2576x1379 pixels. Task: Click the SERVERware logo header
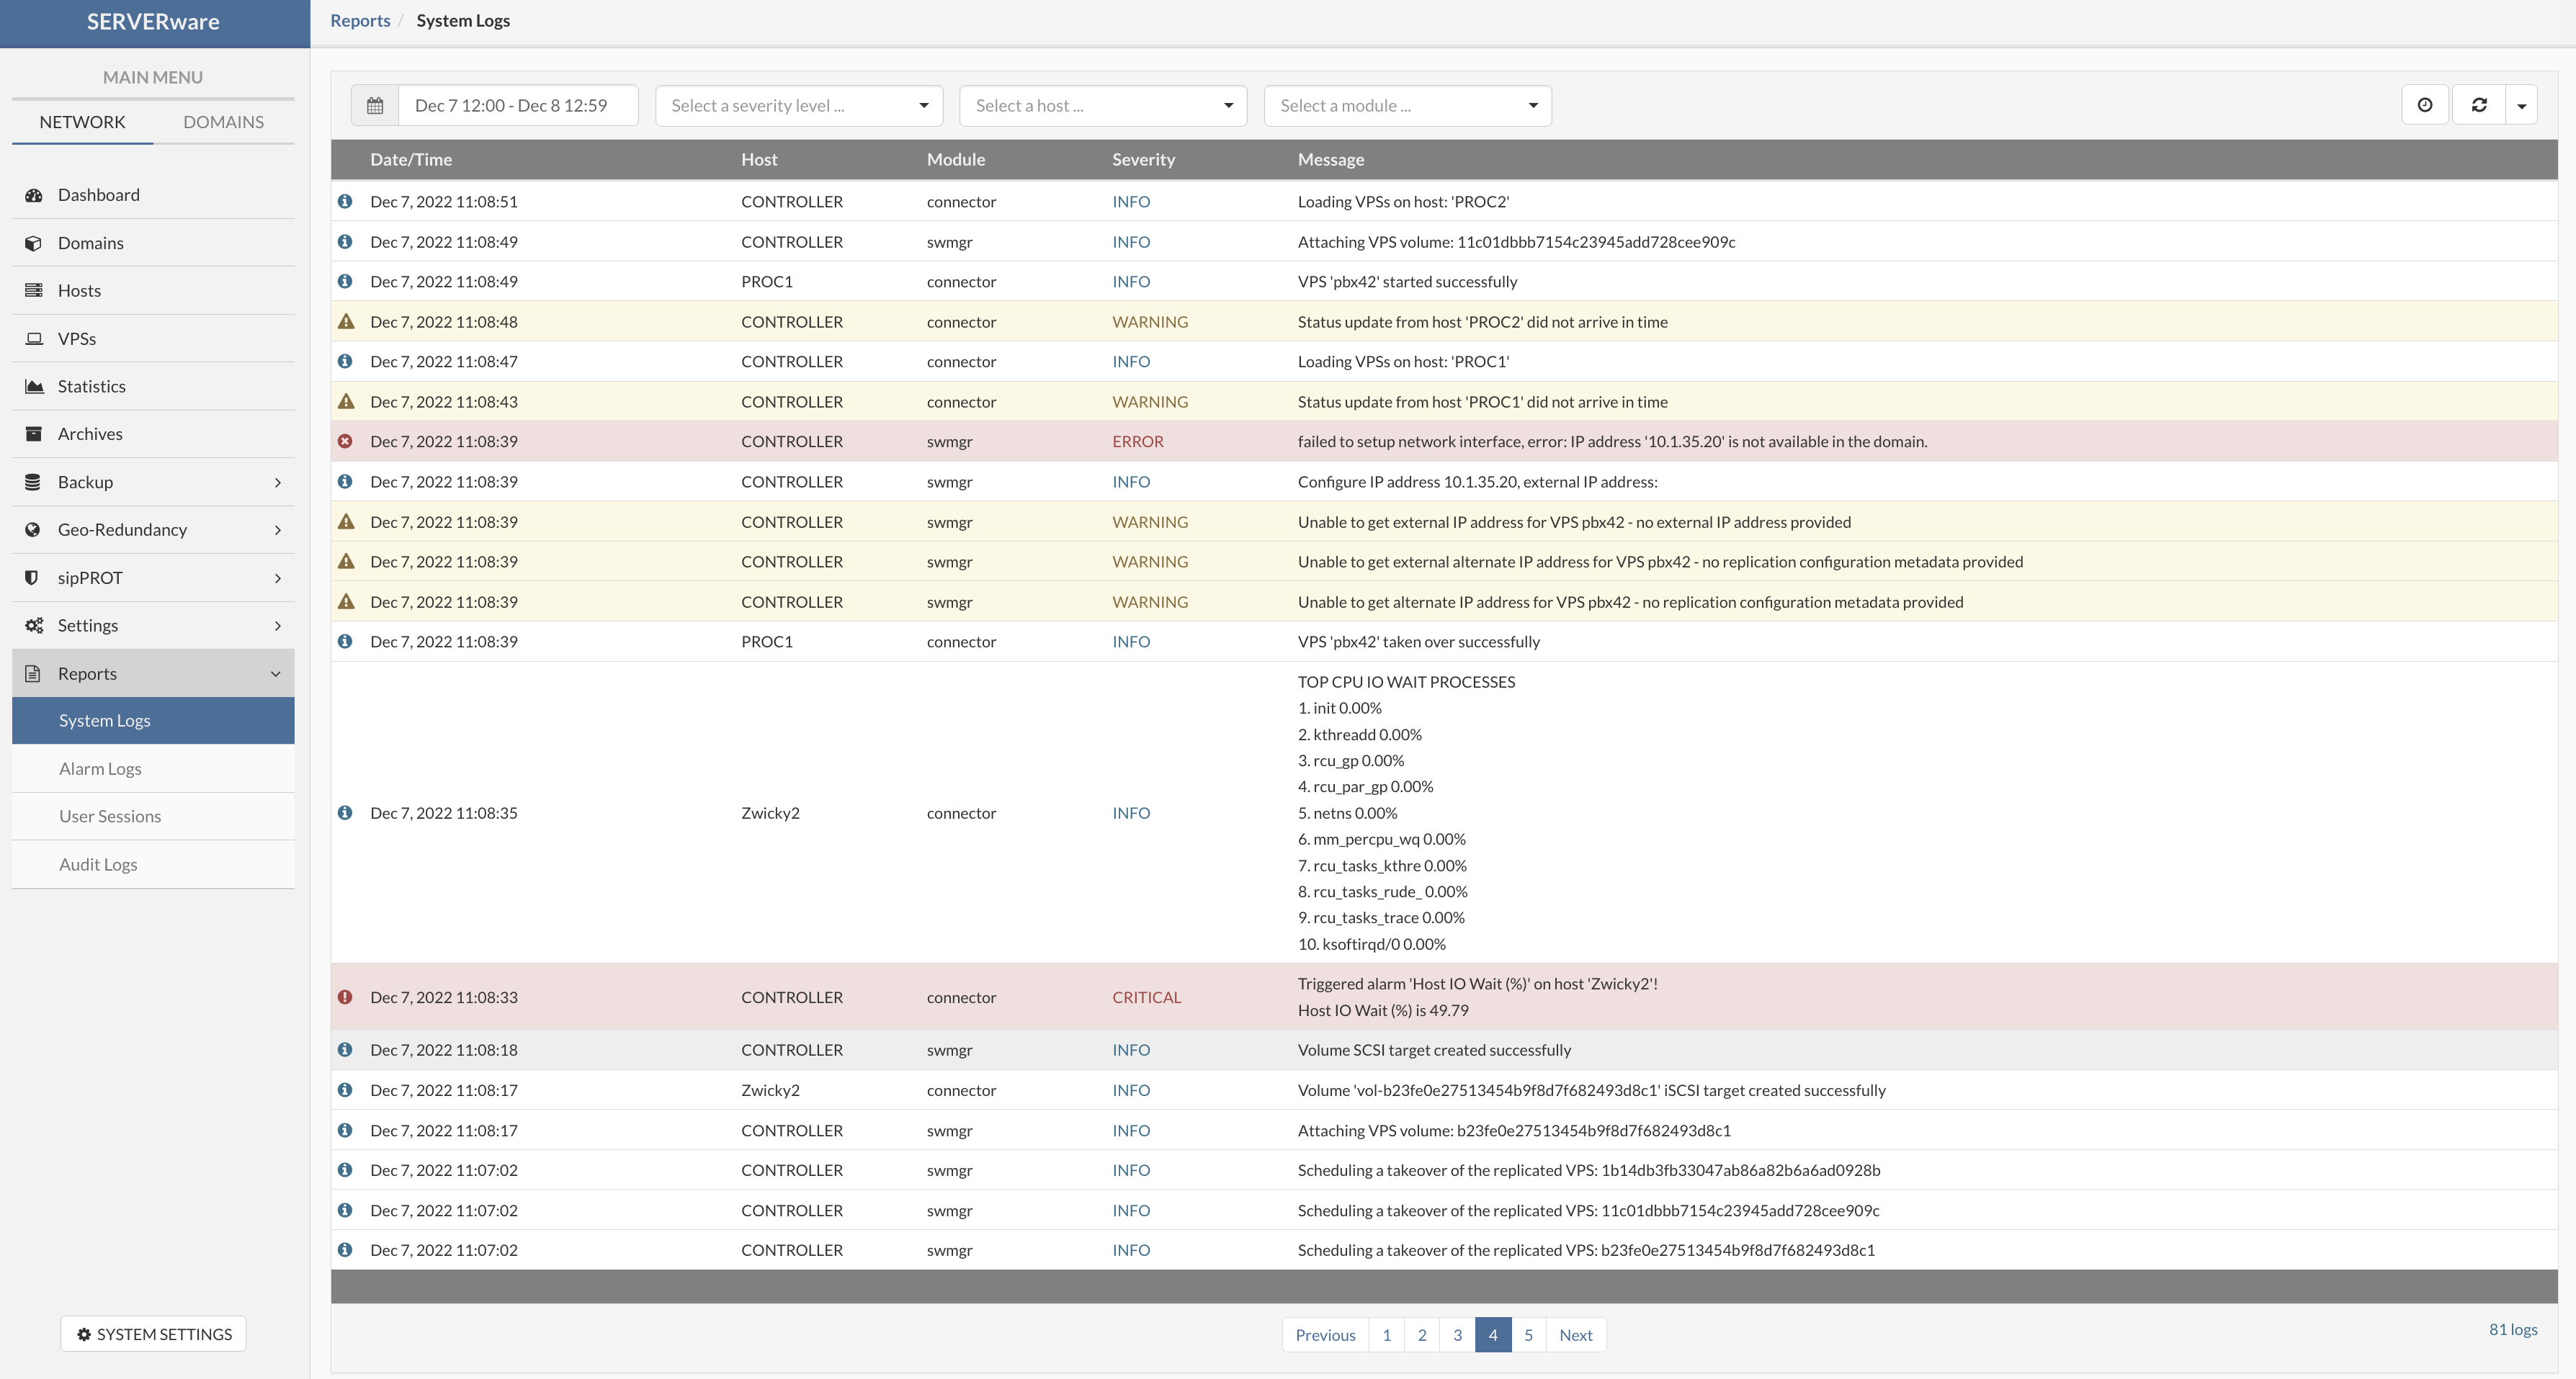(x=153, y=22)
